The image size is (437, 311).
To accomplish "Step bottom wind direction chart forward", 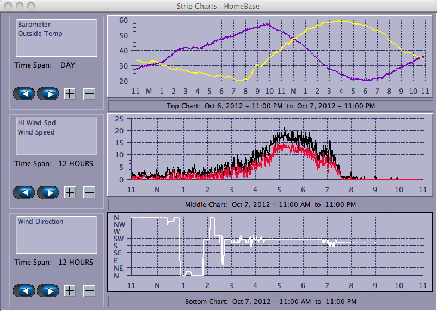I will tap(48, 291).
